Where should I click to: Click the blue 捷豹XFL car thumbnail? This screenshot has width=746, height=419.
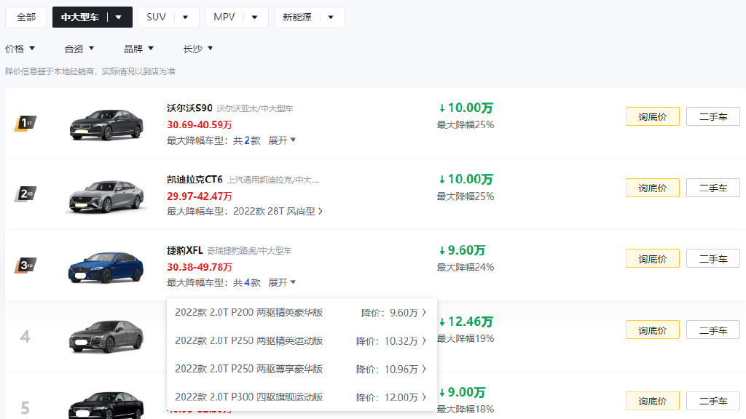coord(106,267)
